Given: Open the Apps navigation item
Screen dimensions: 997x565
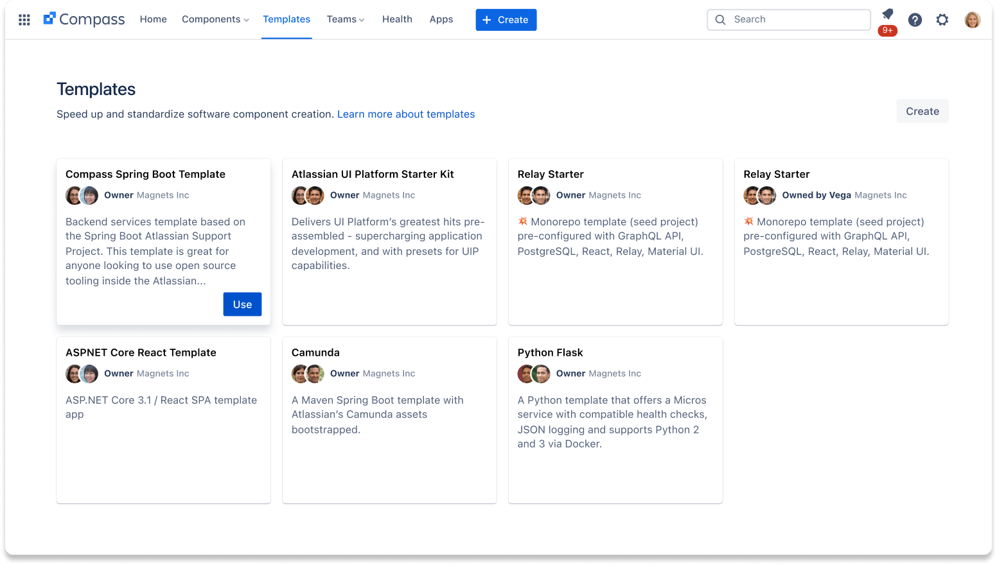Looking at the screenshot, I should click(x=441, y=19).
